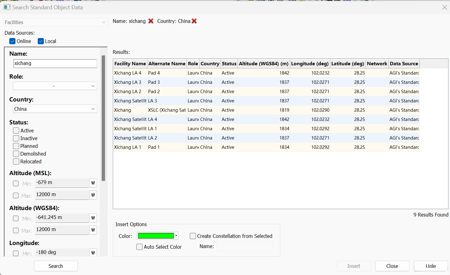The image size is (450, 275).
Task: Sort results by Altitude (WGS84) (m) column
Action: tap(264, 63)
